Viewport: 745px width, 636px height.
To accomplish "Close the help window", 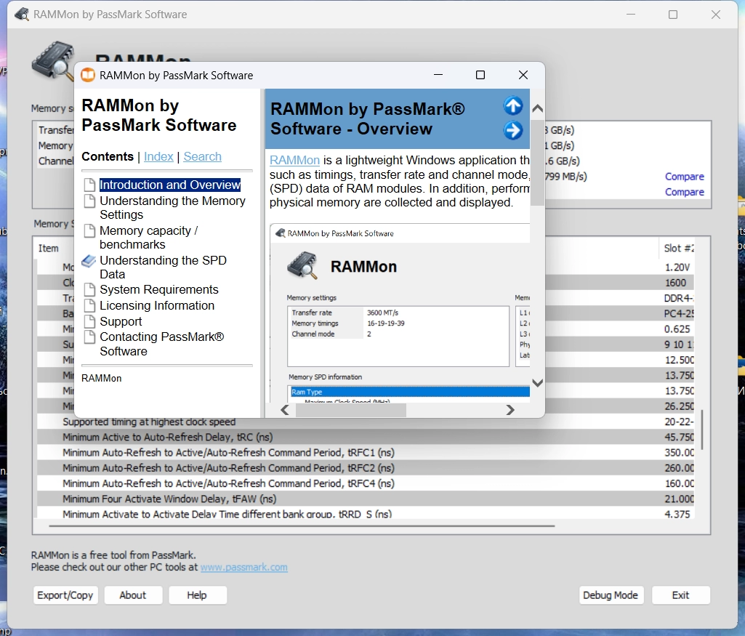I will pos(523,75).
